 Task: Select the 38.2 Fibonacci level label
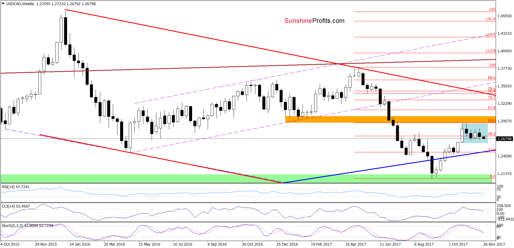(x=492, y=134)
